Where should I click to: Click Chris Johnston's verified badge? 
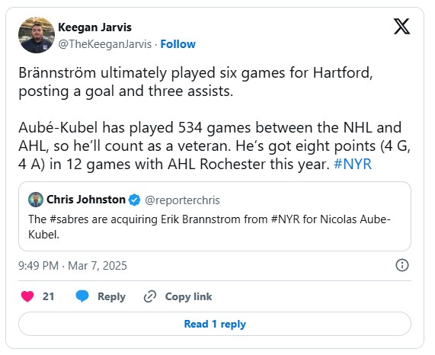coord(135,200)
